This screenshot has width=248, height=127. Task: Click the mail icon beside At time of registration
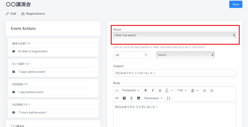pos(14,51)
